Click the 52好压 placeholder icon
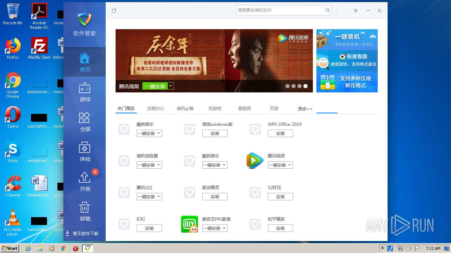This screenshot has height=253, width=451. point(255,193)
